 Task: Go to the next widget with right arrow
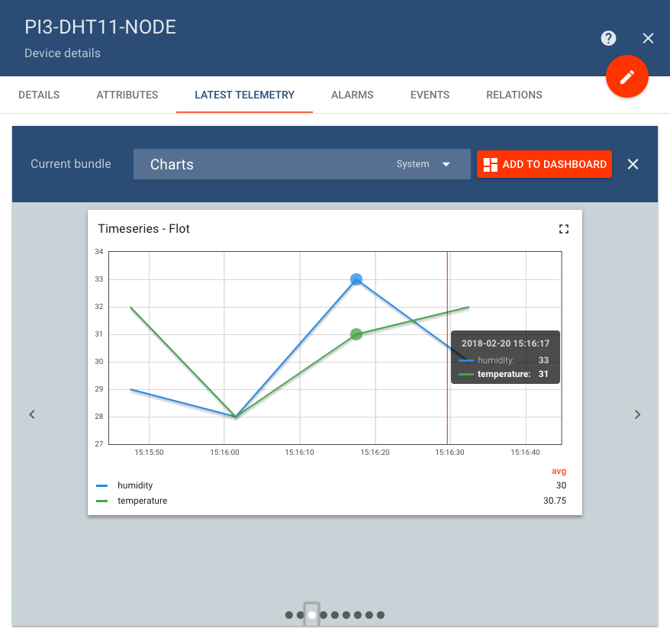[x=637, y=414]
